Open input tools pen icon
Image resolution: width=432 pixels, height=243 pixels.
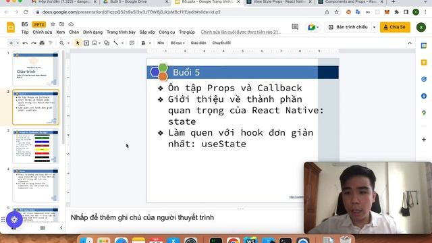click(x=143, y=43)
